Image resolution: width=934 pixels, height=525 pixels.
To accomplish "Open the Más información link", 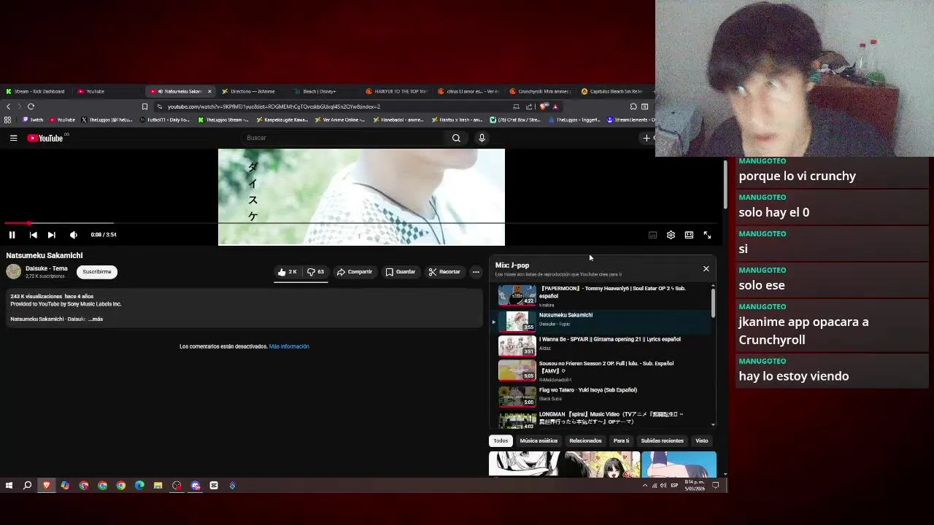I will 289,346.
